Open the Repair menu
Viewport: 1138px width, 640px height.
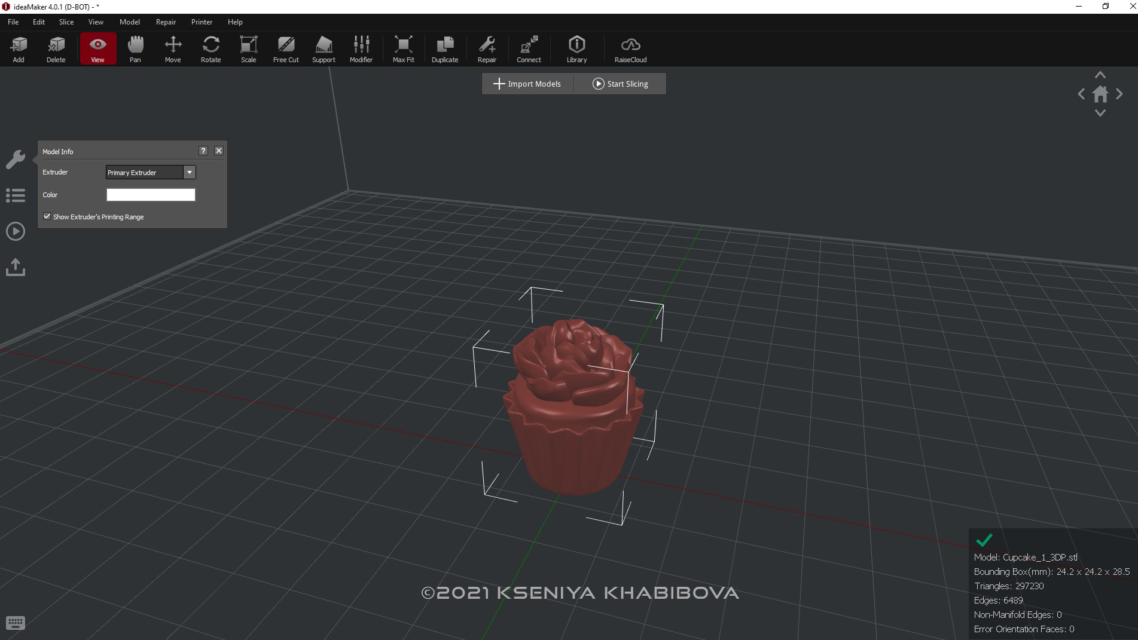(166, 22)
